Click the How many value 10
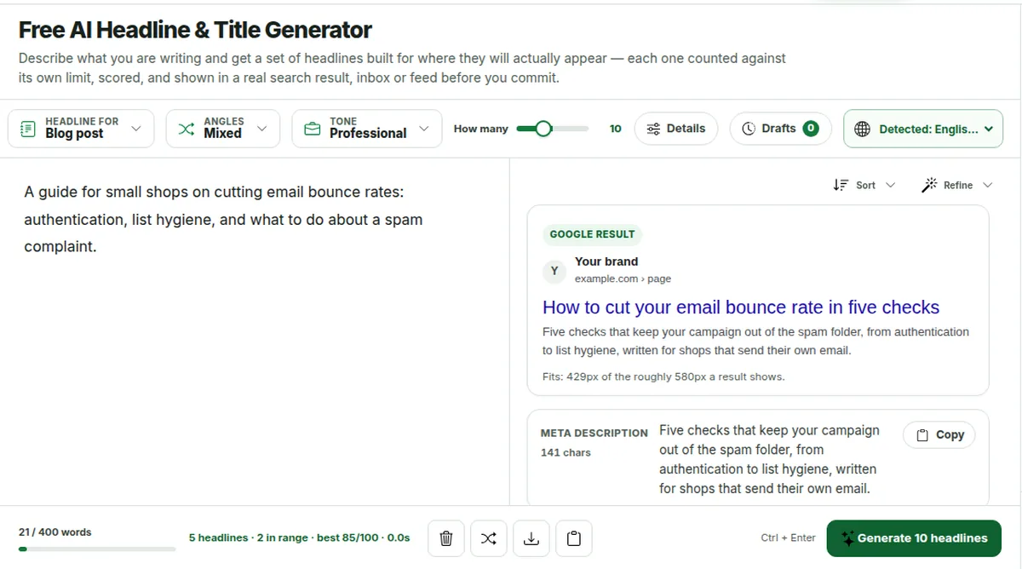 [x=616, y=129]
